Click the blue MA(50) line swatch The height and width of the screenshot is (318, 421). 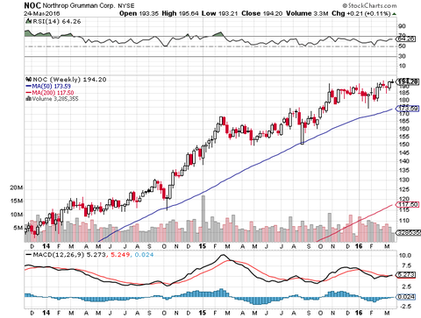[28, 86]
